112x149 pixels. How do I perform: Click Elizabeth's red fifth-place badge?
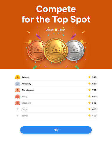17,103
